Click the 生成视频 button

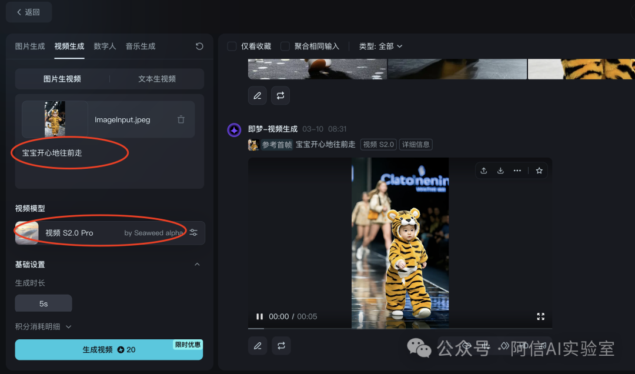pyautogui.click(x=109, y=350)
